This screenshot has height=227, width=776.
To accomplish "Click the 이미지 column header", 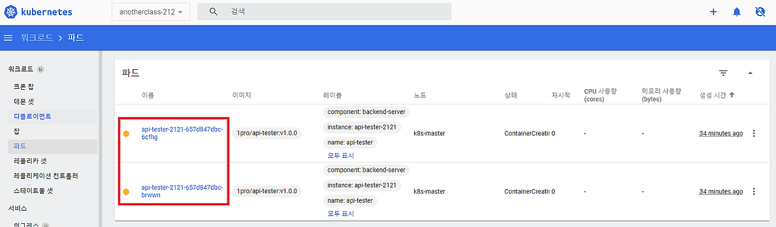I will coord(241,95).
